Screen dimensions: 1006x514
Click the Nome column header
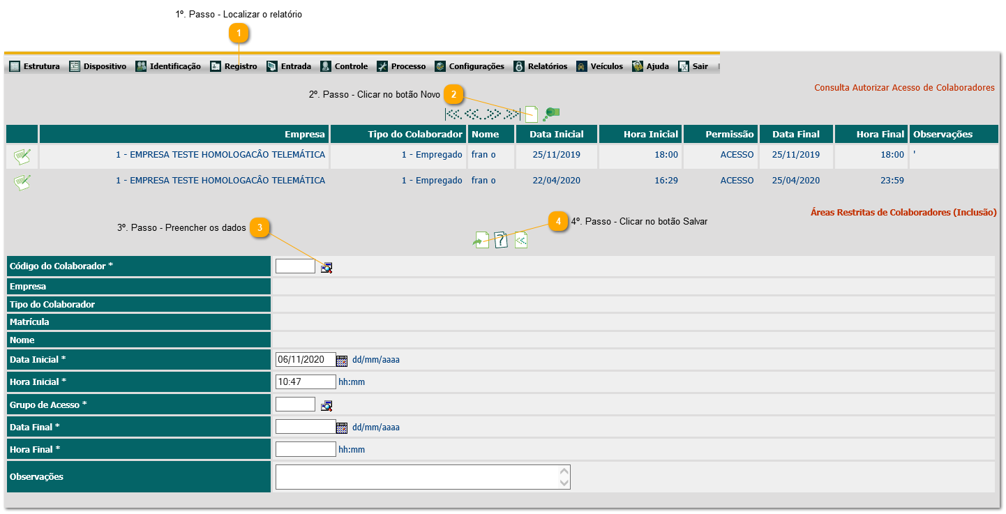pyautogui.click(x=491, y=134)
